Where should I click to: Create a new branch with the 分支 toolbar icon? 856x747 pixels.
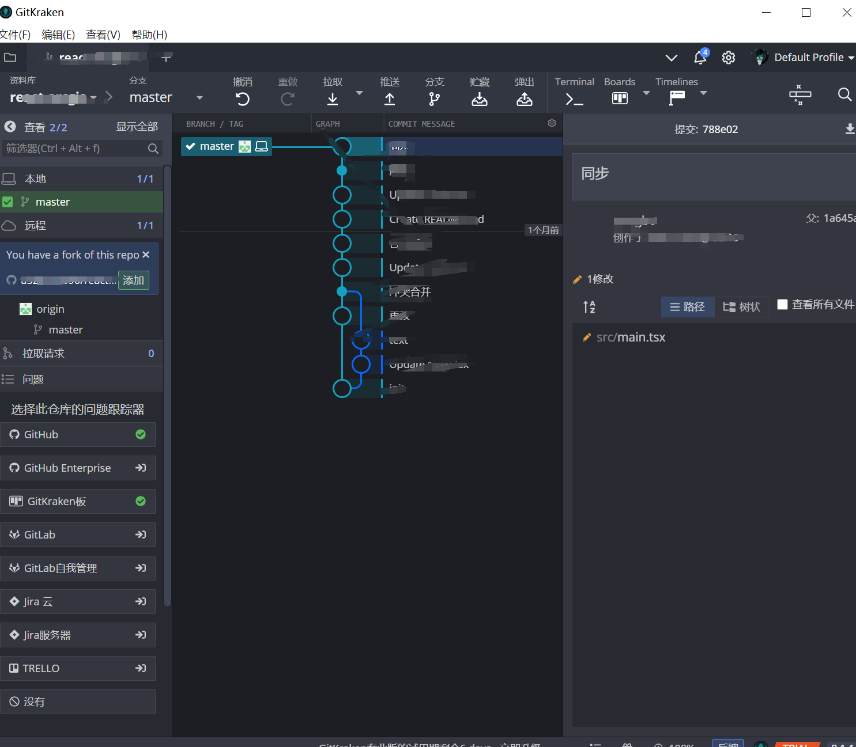[x=435, y=99]
